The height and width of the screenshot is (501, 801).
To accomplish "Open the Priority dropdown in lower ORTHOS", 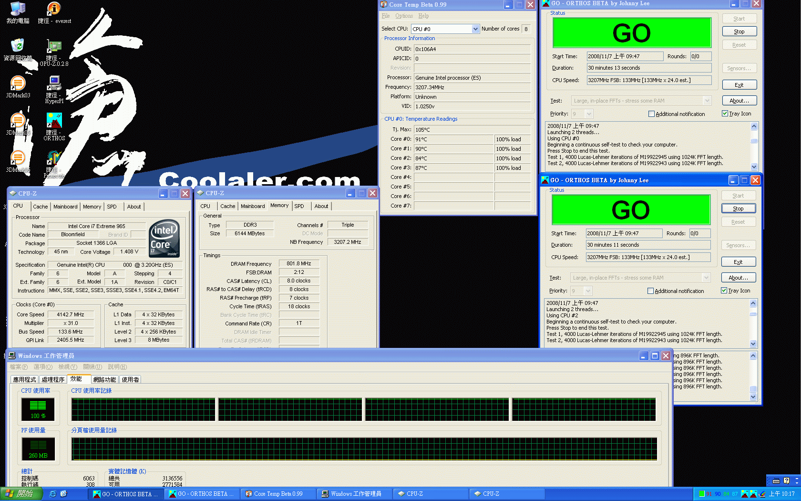I will tap(588, 291).
